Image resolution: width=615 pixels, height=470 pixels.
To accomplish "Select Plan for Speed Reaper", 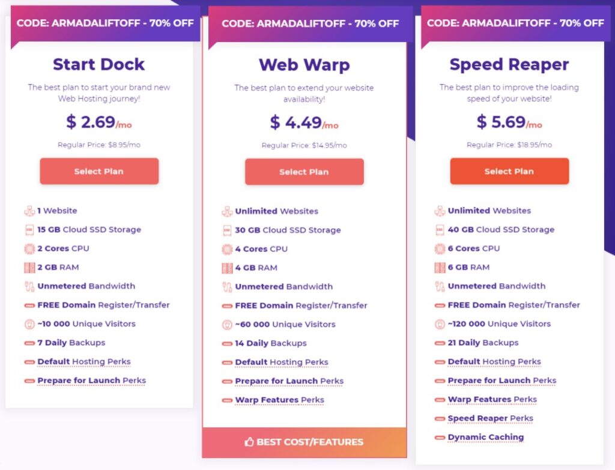I will pos(509,171).
